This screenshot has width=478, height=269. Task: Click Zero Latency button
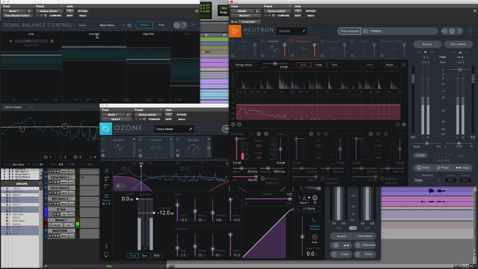tap(458, 44)
